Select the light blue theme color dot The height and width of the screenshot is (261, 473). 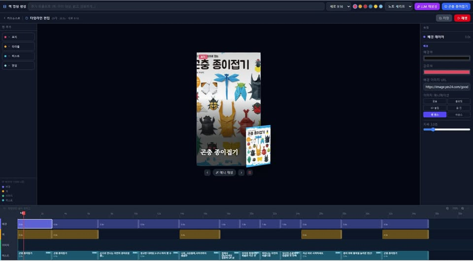(381, 6)
